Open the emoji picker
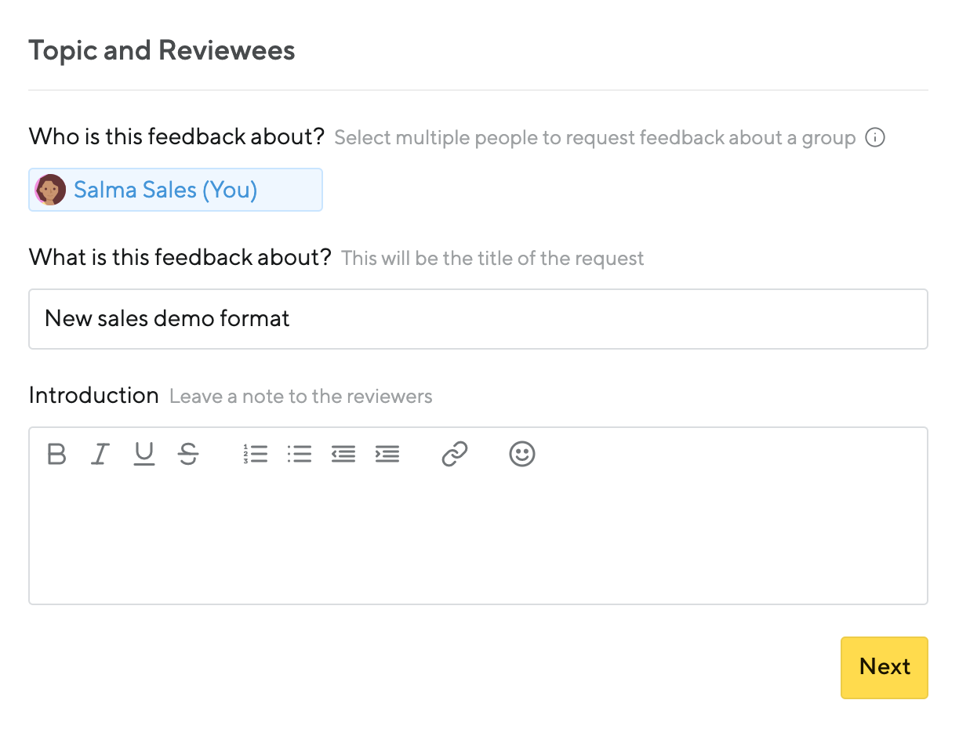The image size is (959, 729). [x=522, y=454]
